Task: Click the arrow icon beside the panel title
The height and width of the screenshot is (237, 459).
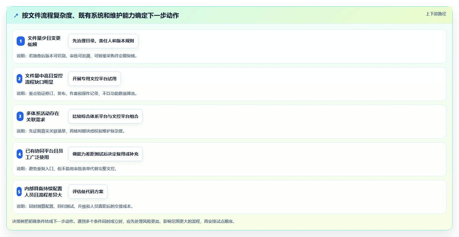Action: (16, 16)
